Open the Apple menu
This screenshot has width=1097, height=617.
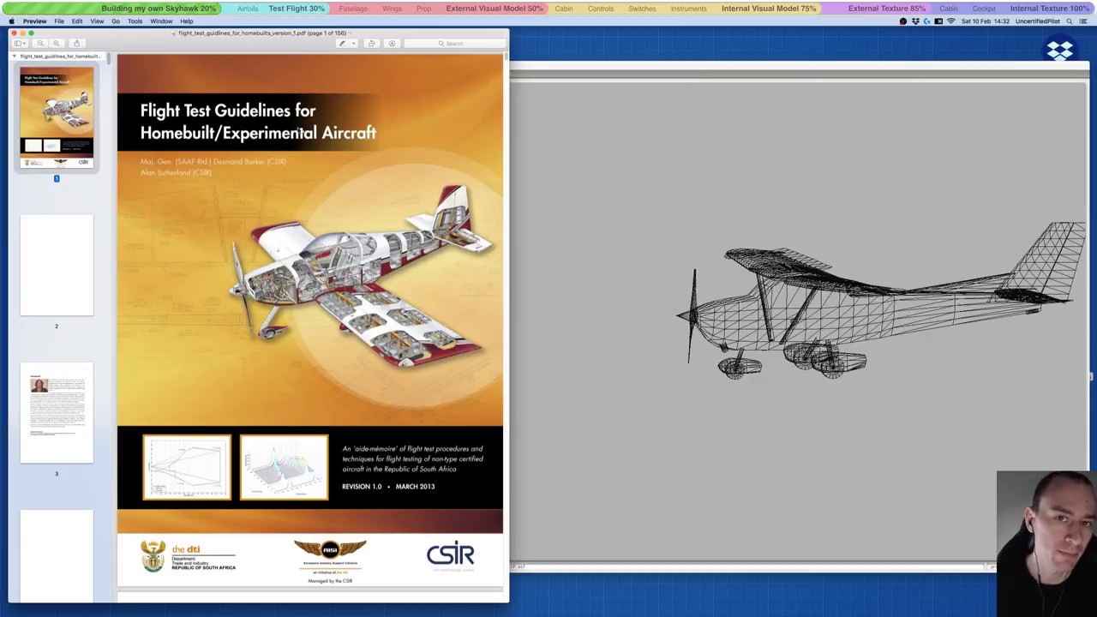(x=11, y=21)
